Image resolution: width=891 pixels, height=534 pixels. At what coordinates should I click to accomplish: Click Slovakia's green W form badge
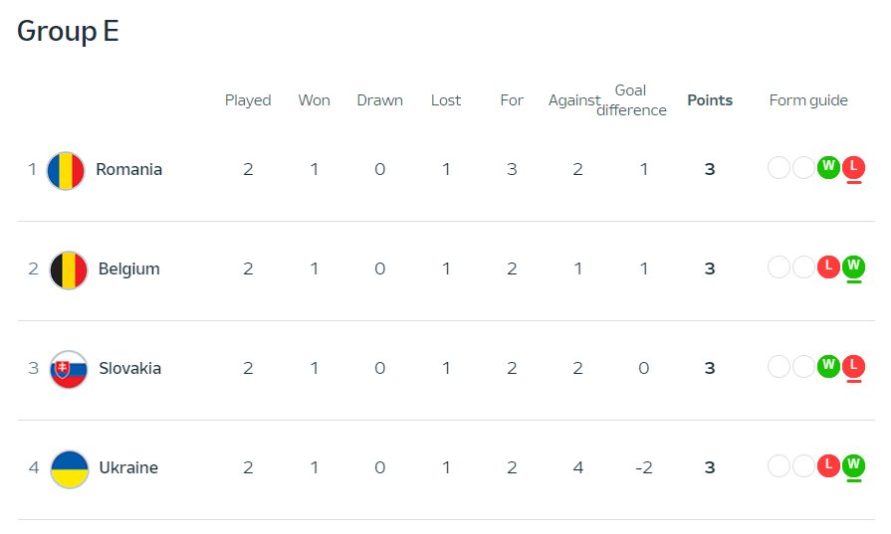click(x=828, y=366)
